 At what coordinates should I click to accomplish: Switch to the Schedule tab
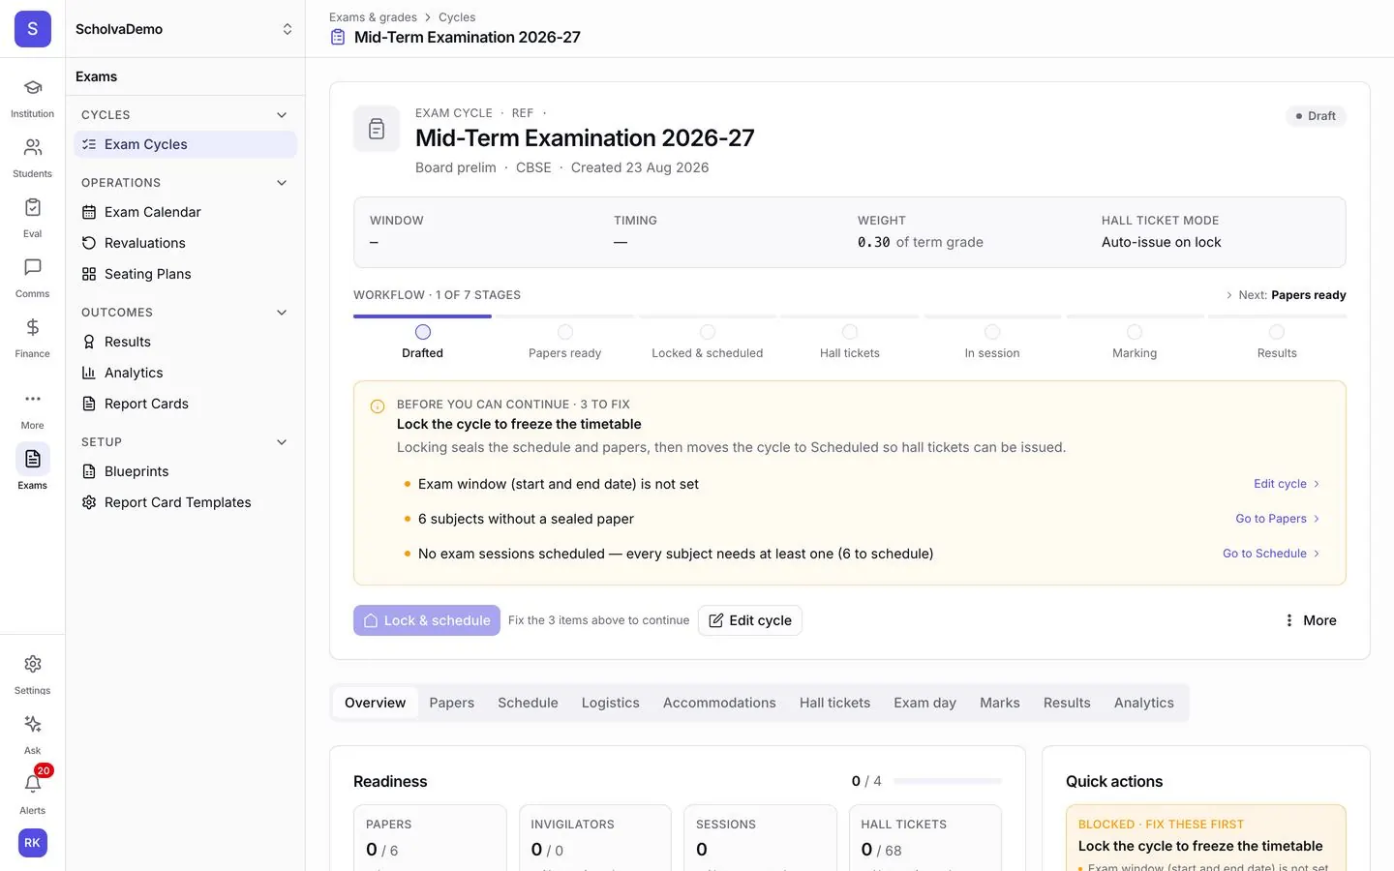tap(528, 703)
